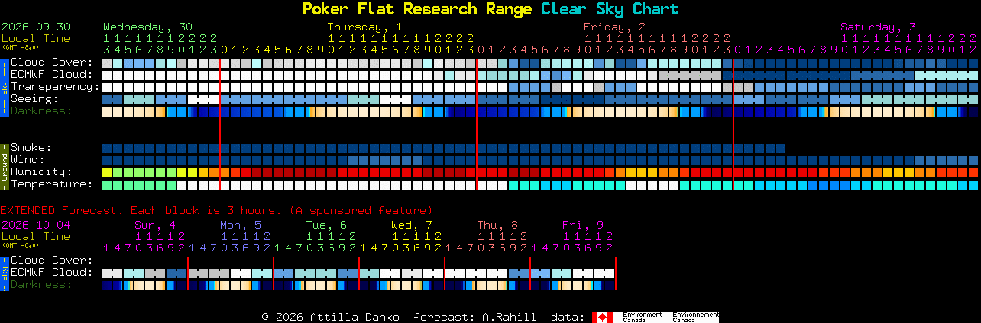
Task: Click the Wed, 7 extended day header
Action: click(412, 225)
